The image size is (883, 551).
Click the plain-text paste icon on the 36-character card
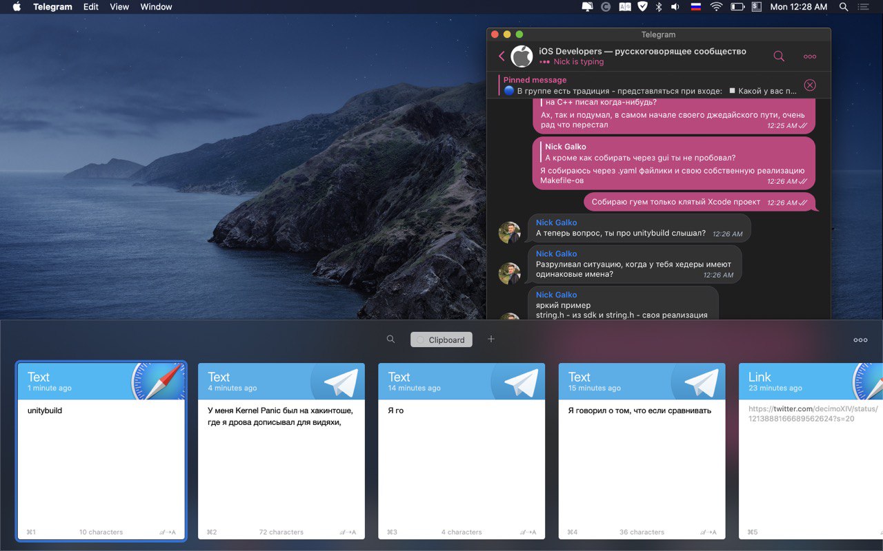point(708,532)
